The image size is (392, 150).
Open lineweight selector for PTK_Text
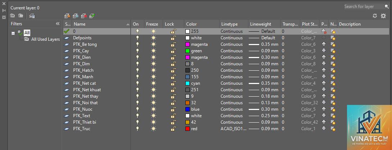263,116
